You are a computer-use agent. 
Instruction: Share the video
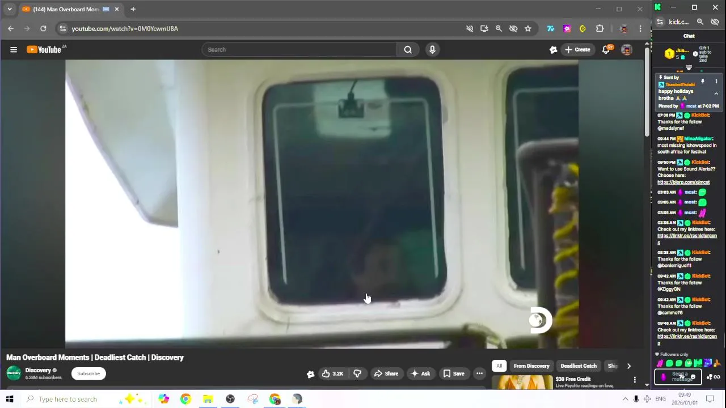point(386,373)
